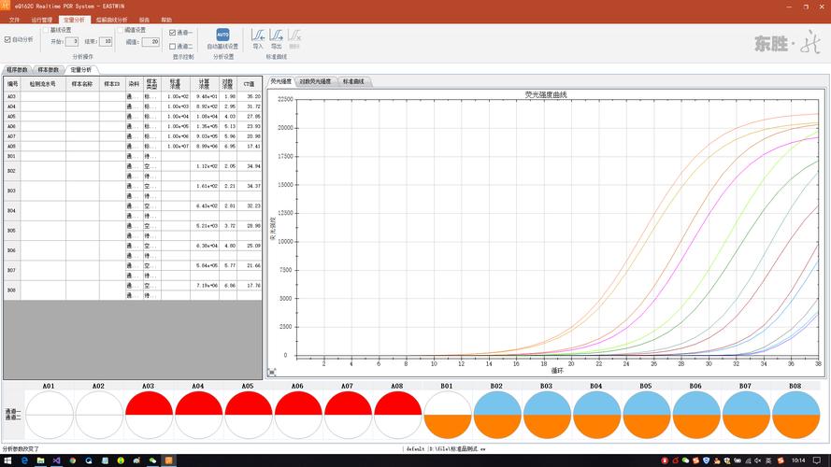Screen dimensions: 831x467
Task: Enable the 阈值设置 threshold settings checkbox
Action: tap(121, 30)
